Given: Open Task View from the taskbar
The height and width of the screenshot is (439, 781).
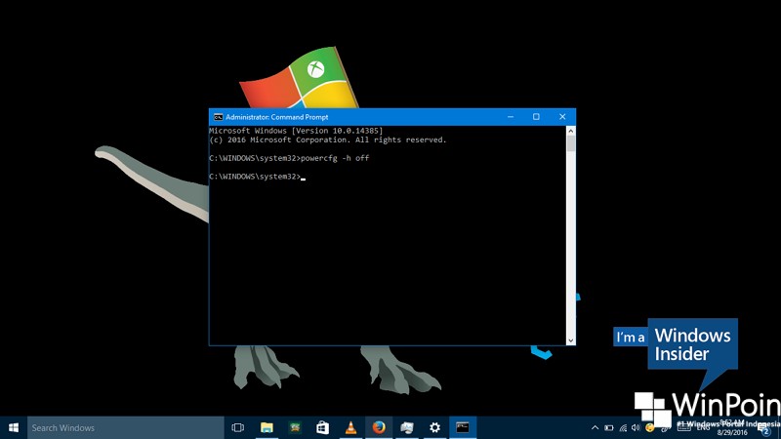Looking at the screenshot, I should pyautogui.click(x=238, y=427).
